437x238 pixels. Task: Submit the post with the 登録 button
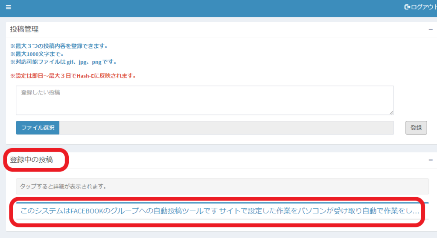tap(416, 128)
